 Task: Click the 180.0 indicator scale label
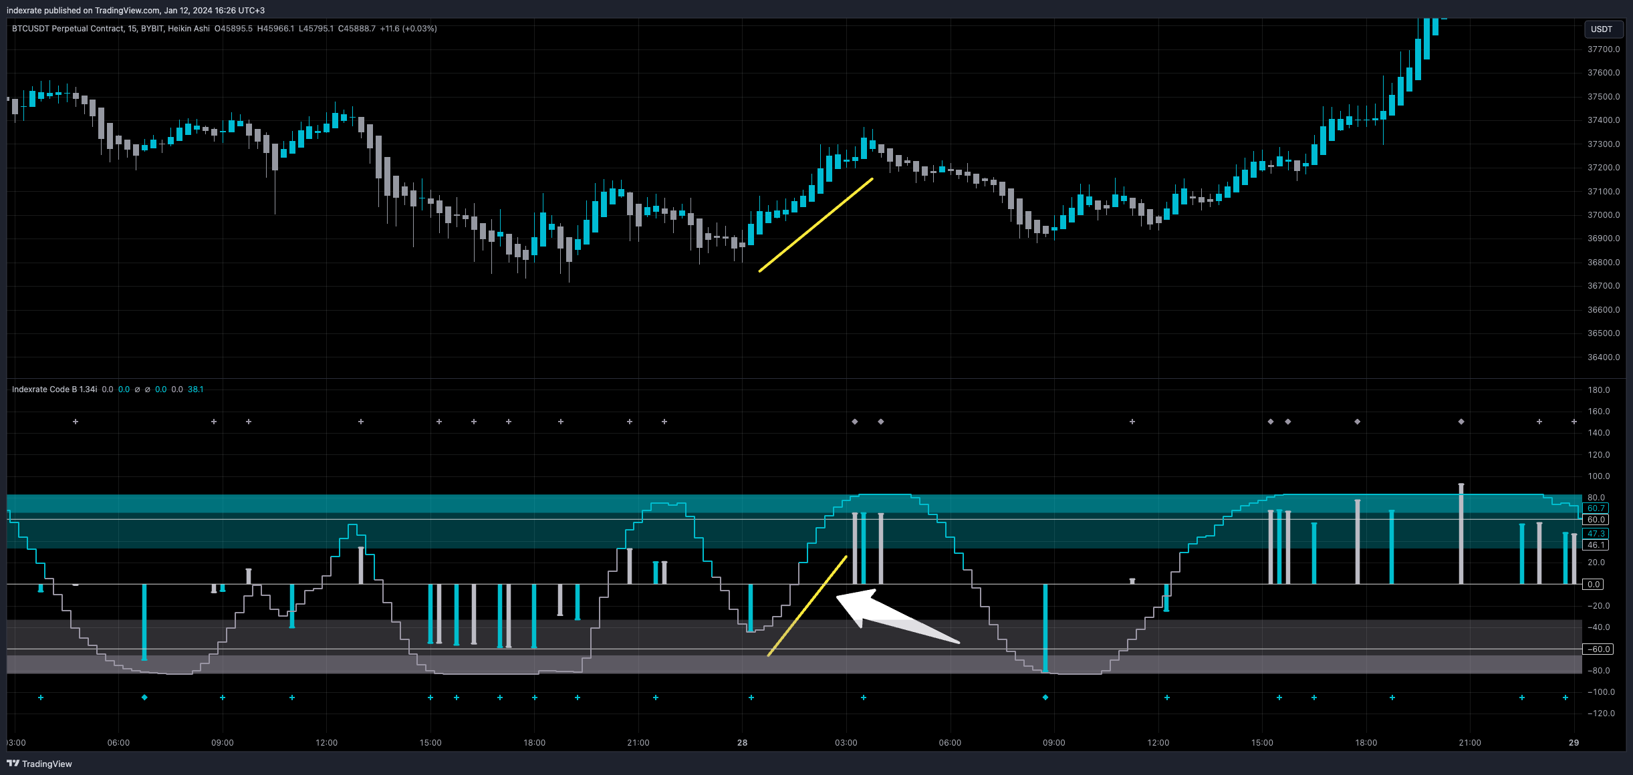pyautogui.click(x=1599, y=390)
